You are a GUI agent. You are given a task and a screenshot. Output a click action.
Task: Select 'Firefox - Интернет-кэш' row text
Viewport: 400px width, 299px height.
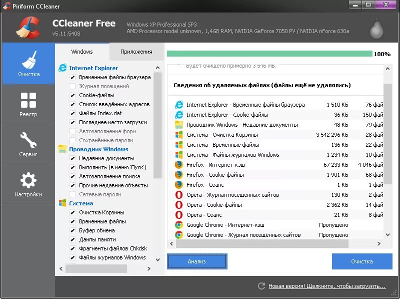tap(215, 165)
